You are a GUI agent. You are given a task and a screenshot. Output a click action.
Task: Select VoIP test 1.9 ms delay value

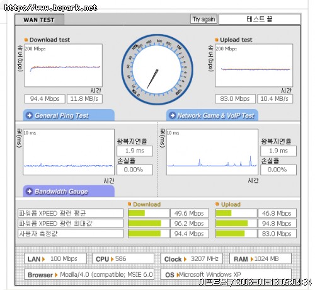pyautogui.click(x=278, y=151)
